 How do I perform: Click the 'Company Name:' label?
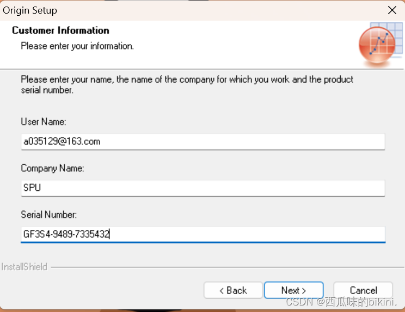click(x=52, y=168)
